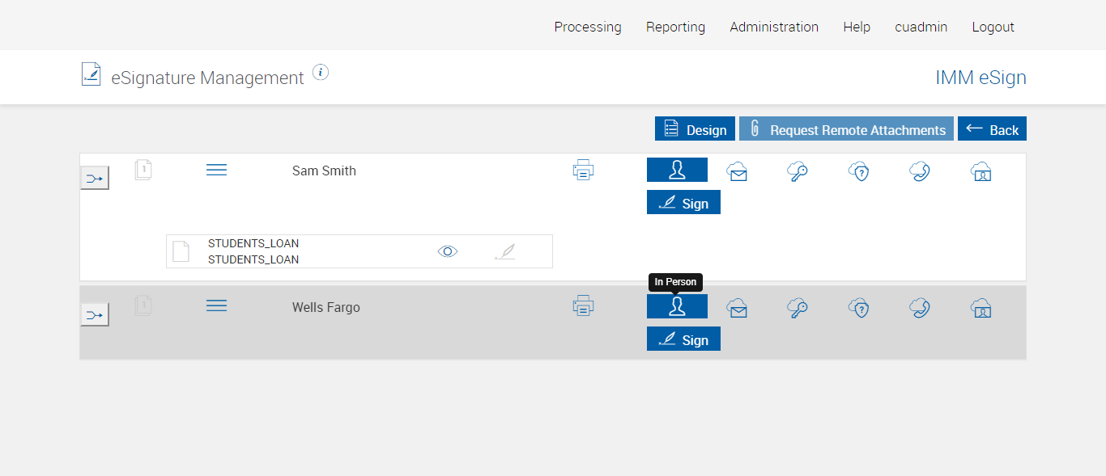The width and height of the screenshot is (1106, 476).
Task: Click Sam Smith's print icon
Action: [x=583, y=171]
